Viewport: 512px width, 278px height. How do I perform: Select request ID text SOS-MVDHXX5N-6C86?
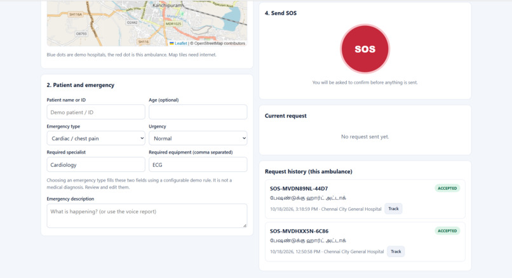[x=299, y=231]
